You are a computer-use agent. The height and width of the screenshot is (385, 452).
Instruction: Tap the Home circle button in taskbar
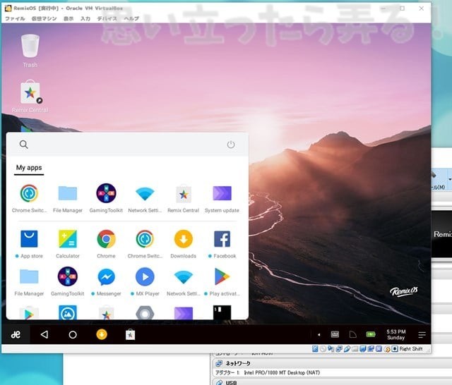(73, 335)
